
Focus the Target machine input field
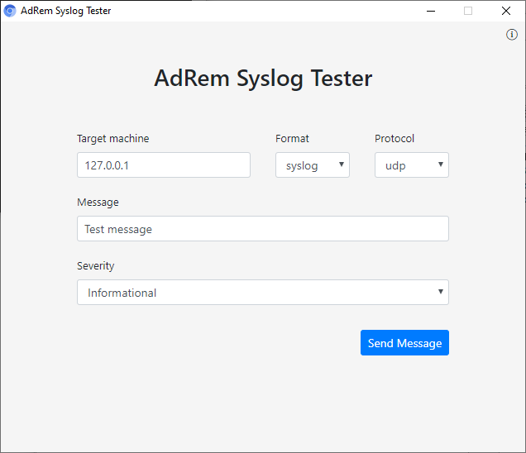(164, 165)
